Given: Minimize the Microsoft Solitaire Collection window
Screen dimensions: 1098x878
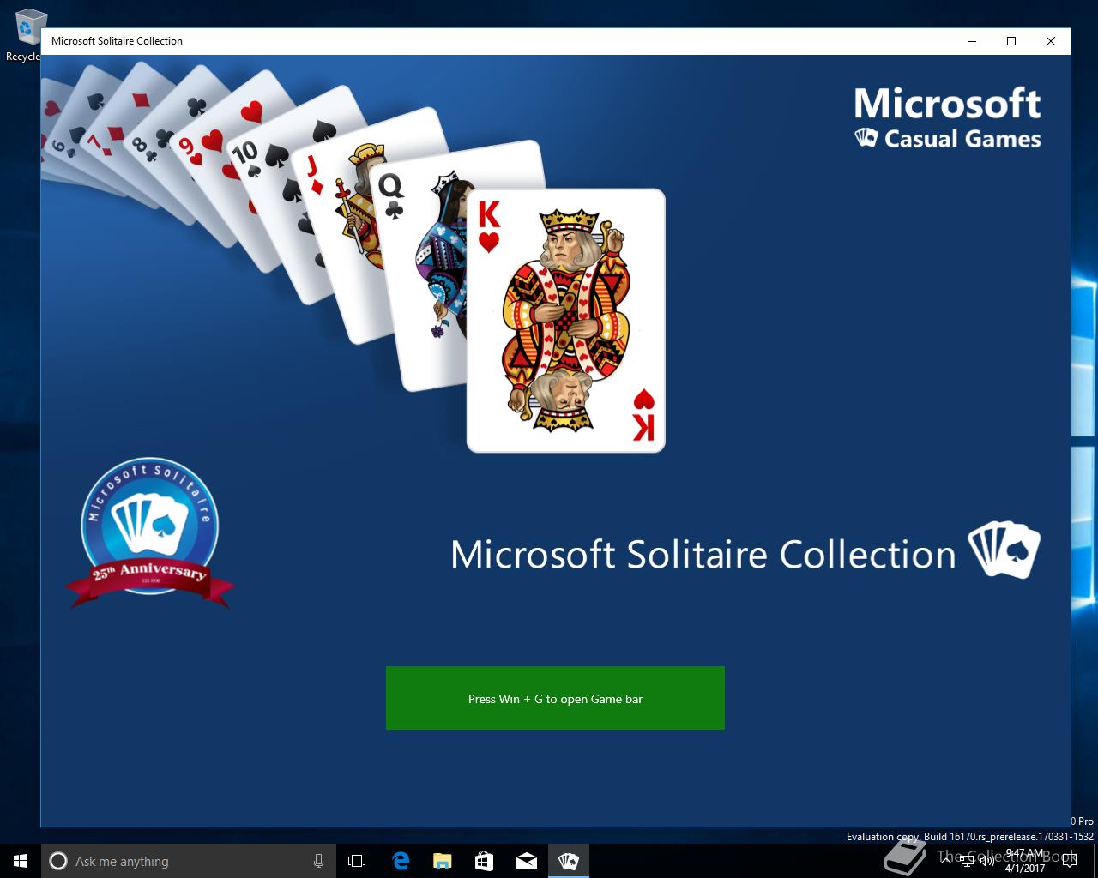Looking at the screenshot, I should pos(972,41).
